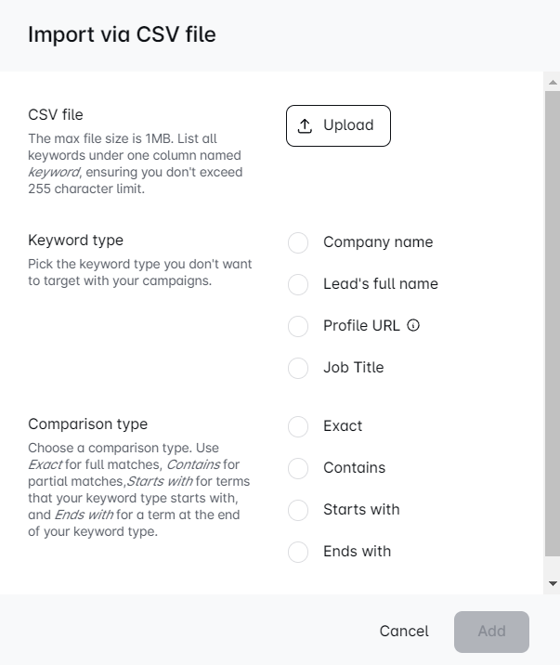The height and width of the screenshot is (665, 560).
Task: Choose the Contains comparison option
Action: 298,468
